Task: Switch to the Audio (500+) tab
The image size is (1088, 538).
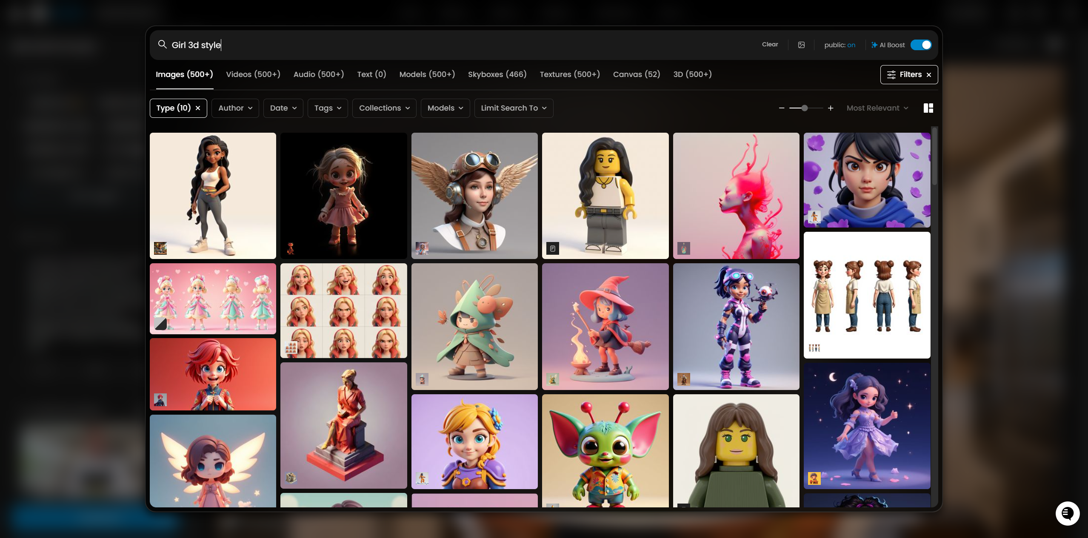Action: [319, 74]
